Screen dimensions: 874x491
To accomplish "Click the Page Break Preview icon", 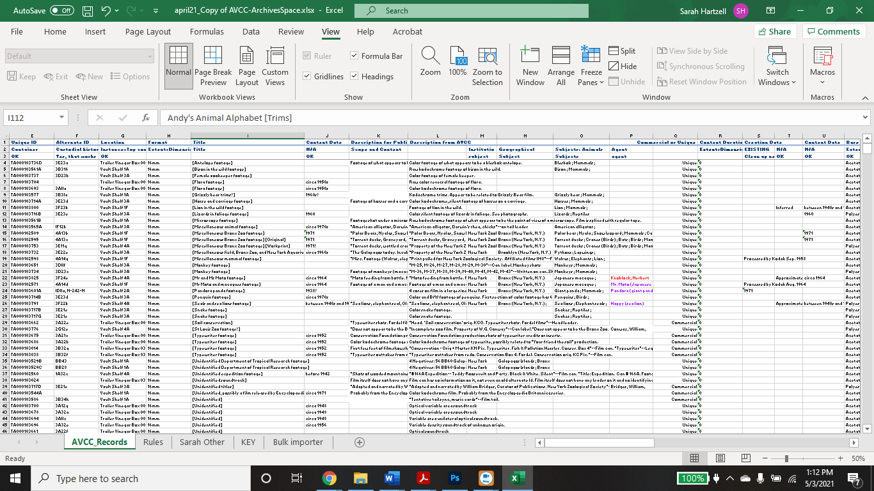I will coord(213,65).
